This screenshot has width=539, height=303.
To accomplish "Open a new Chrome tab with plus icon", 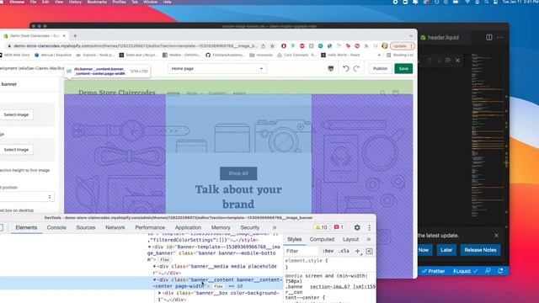I will pos(75,35).
